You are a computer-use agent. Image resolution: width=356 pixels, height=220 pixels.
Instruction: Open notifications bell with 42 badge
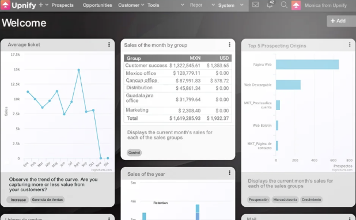pyautogui.click(x=270, y=5)
